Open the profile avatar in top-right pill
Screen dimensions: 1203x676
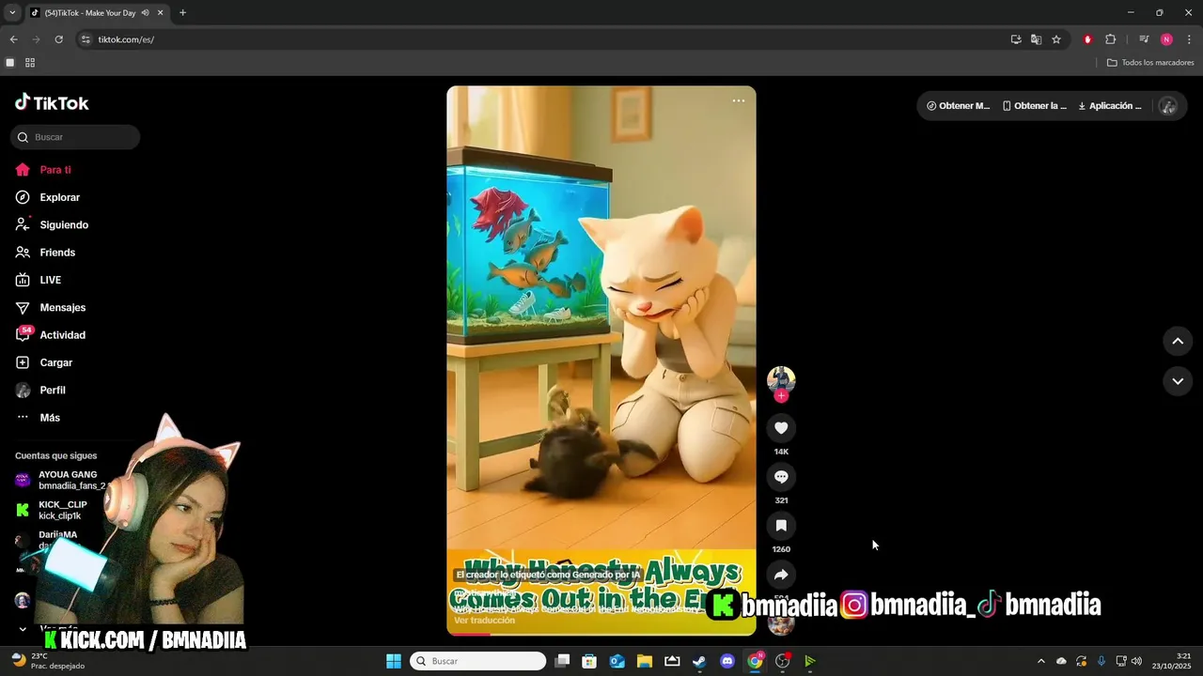[x=1168, y=106]
